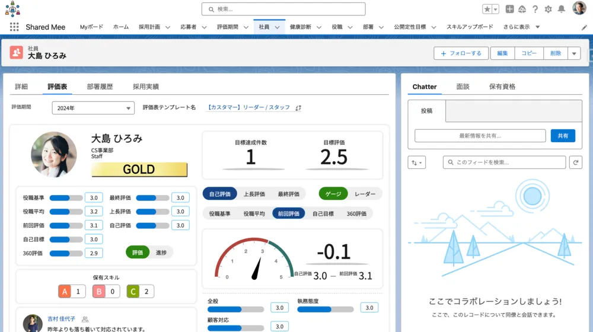Open the notifications bell icon
The height and width of the screenshot is (332, 593).
click(x=561, y=9)
